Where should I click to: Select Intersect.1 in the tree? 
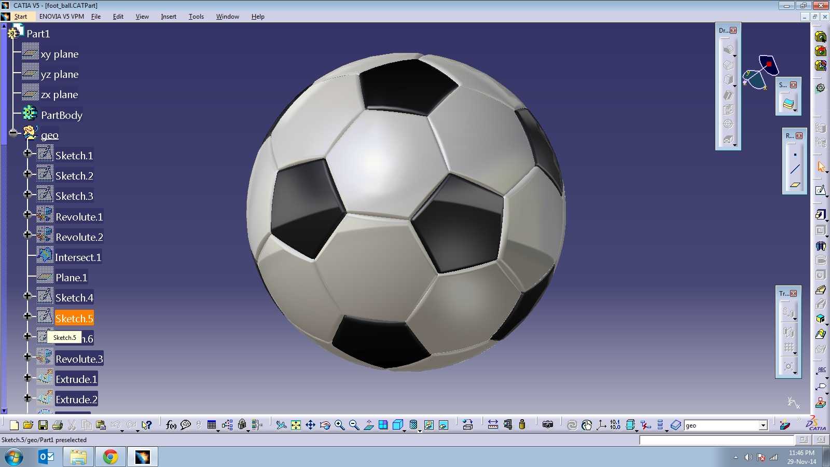pyautogui.click(x=78, y=257)
